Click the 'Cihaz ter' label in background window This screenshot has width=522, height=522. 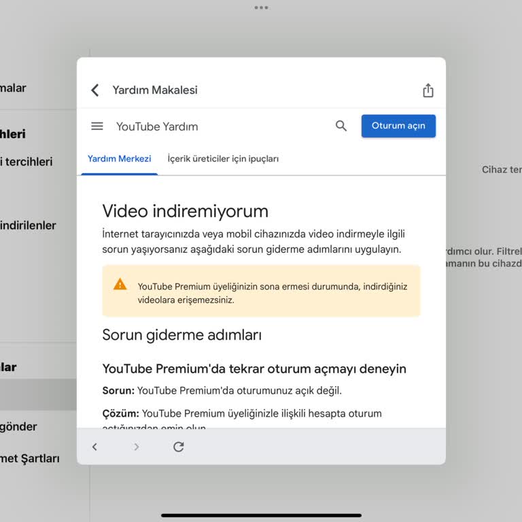point(502,169)
